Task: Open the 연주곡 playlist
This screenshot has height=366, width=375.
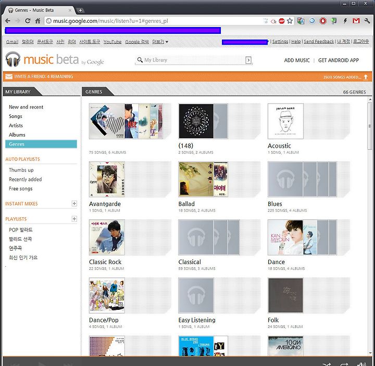Action: point(15,249)
